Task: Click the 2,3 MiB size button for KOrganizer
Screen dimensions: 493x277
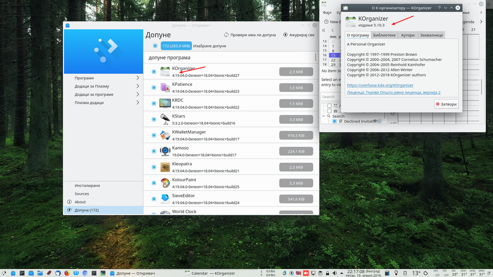Action: click(x=296, y=72)
